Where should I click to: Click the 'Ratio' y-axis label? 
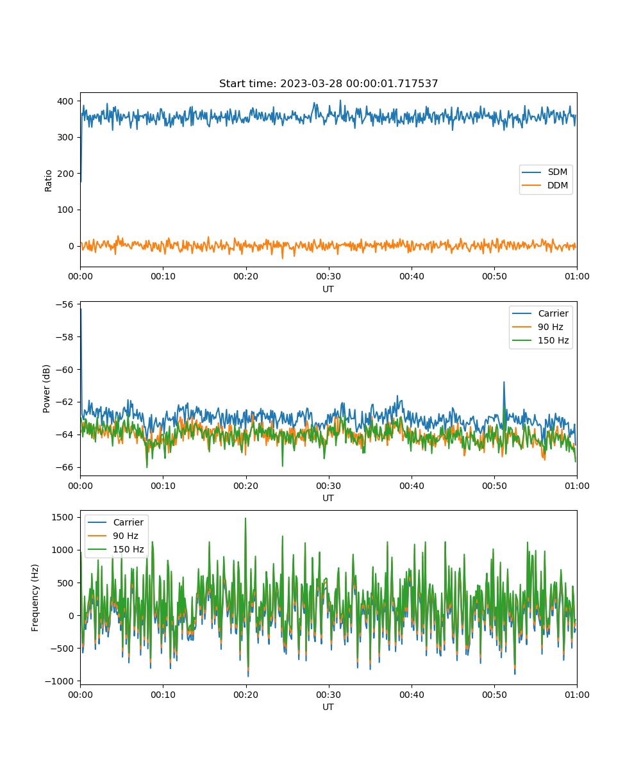(x=49, y=180)
